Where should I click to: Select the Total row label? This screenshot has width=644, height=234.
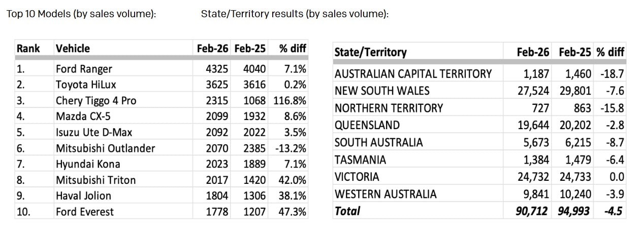347,211
